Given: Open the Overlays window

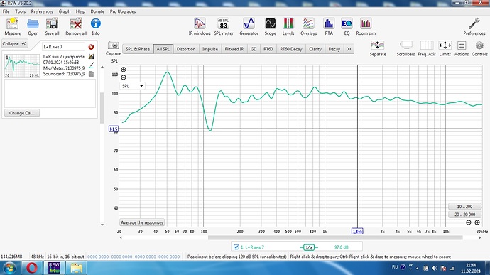Looking at the screenshot, I should tap(308, 26).
